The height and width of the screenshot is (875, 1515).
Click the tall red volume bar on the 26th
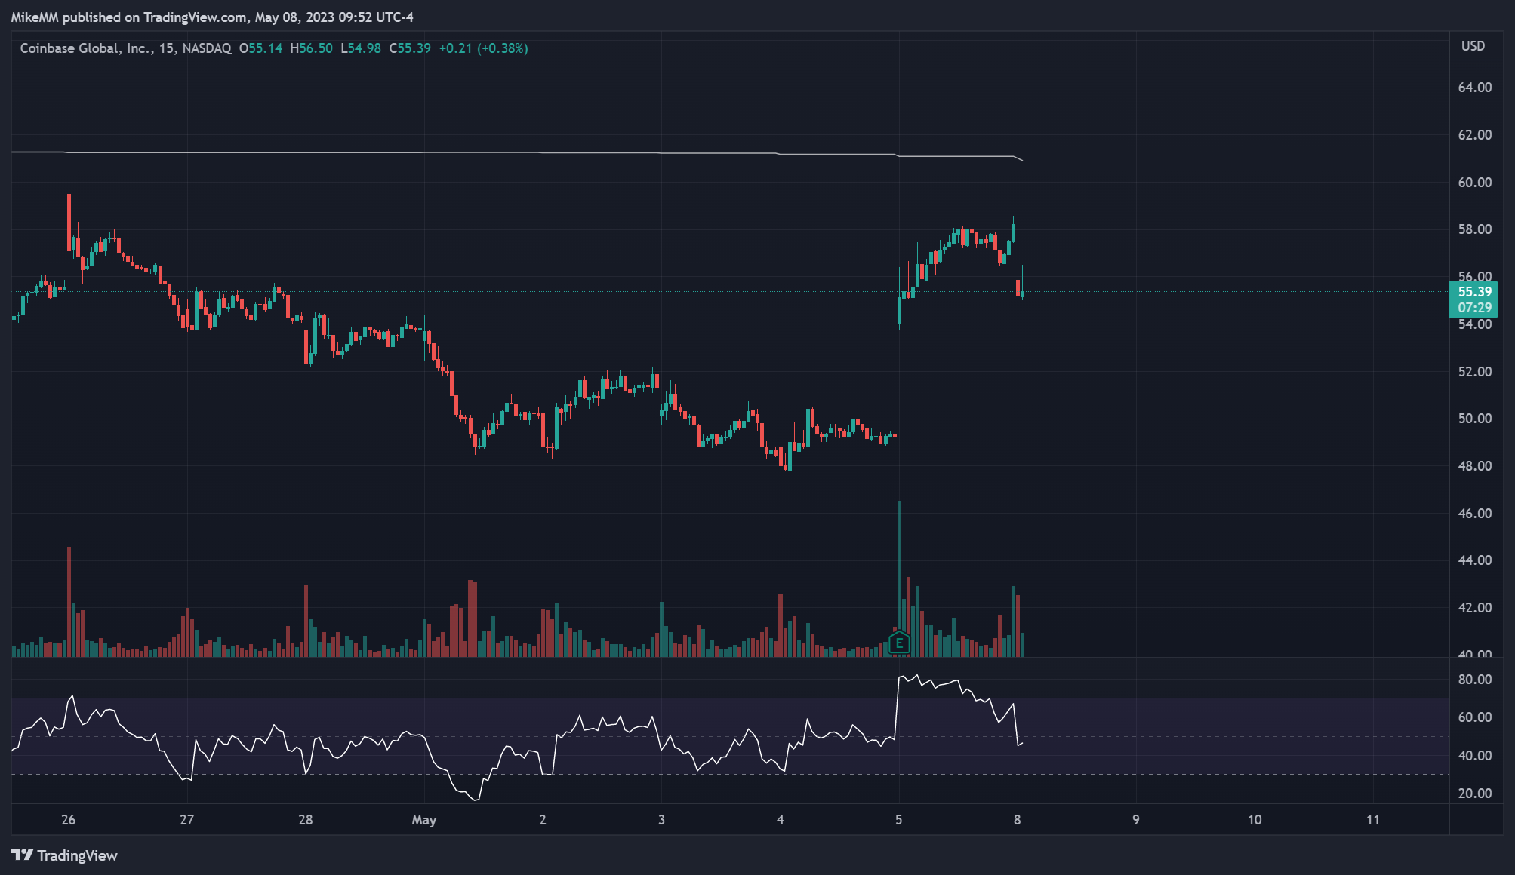(x=69, y=602)
